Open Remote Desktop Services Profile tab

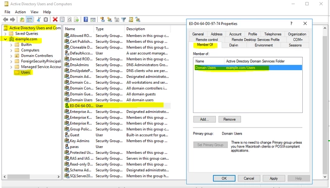pos(256,39)
